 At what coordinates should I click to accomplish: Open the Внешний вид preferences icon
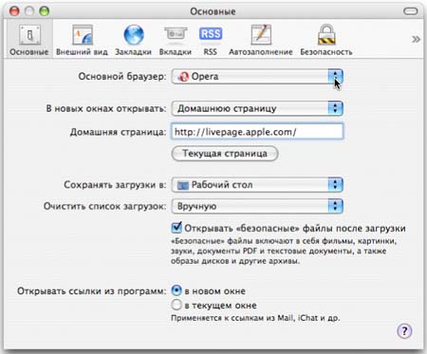tap(82, 40)
